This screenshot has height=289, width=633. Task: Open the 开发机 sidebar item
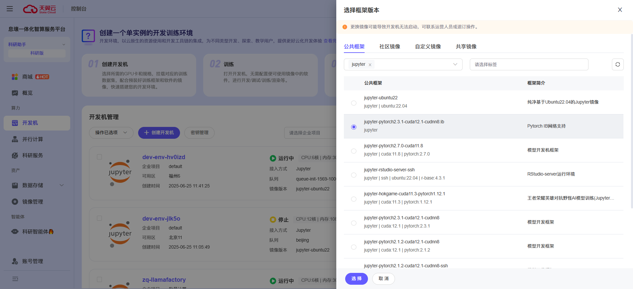pos(37,123)
